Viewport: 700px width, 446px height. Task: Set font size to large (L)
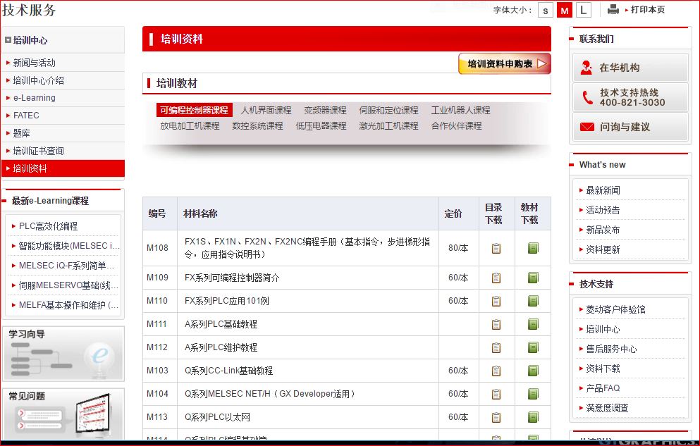pos(583,10)
